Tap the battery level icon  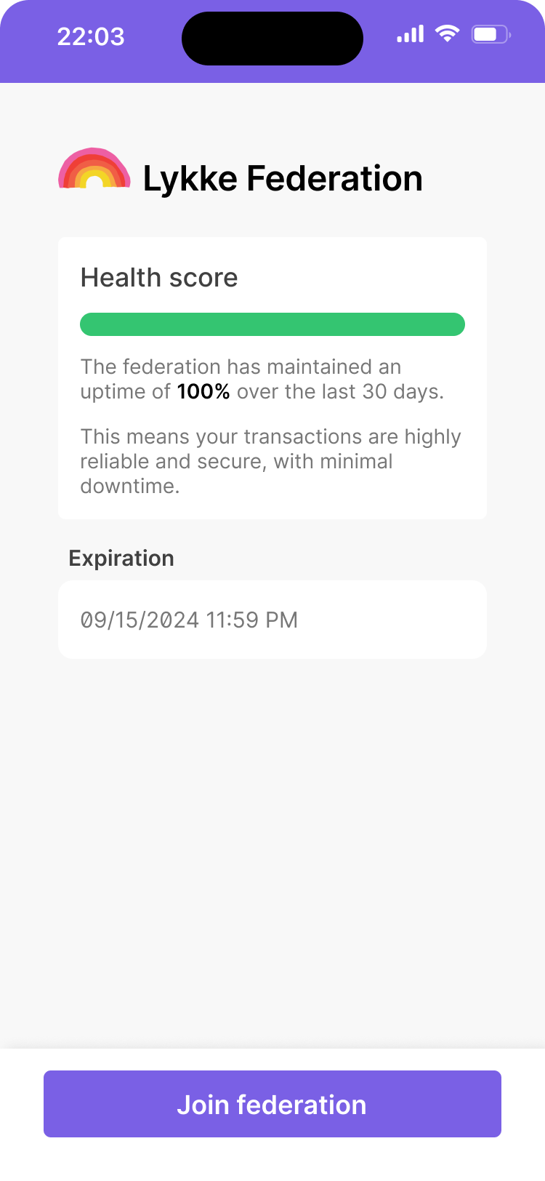click(491, 34)
